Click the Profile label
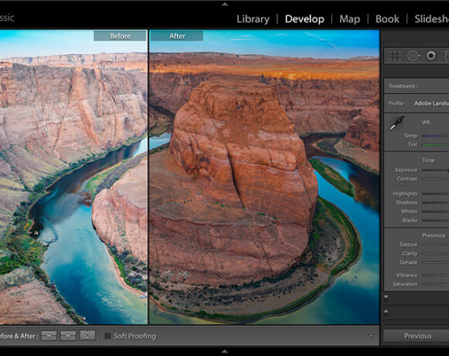The width and height of the screenshot is (449, 356). coord(397,103)
